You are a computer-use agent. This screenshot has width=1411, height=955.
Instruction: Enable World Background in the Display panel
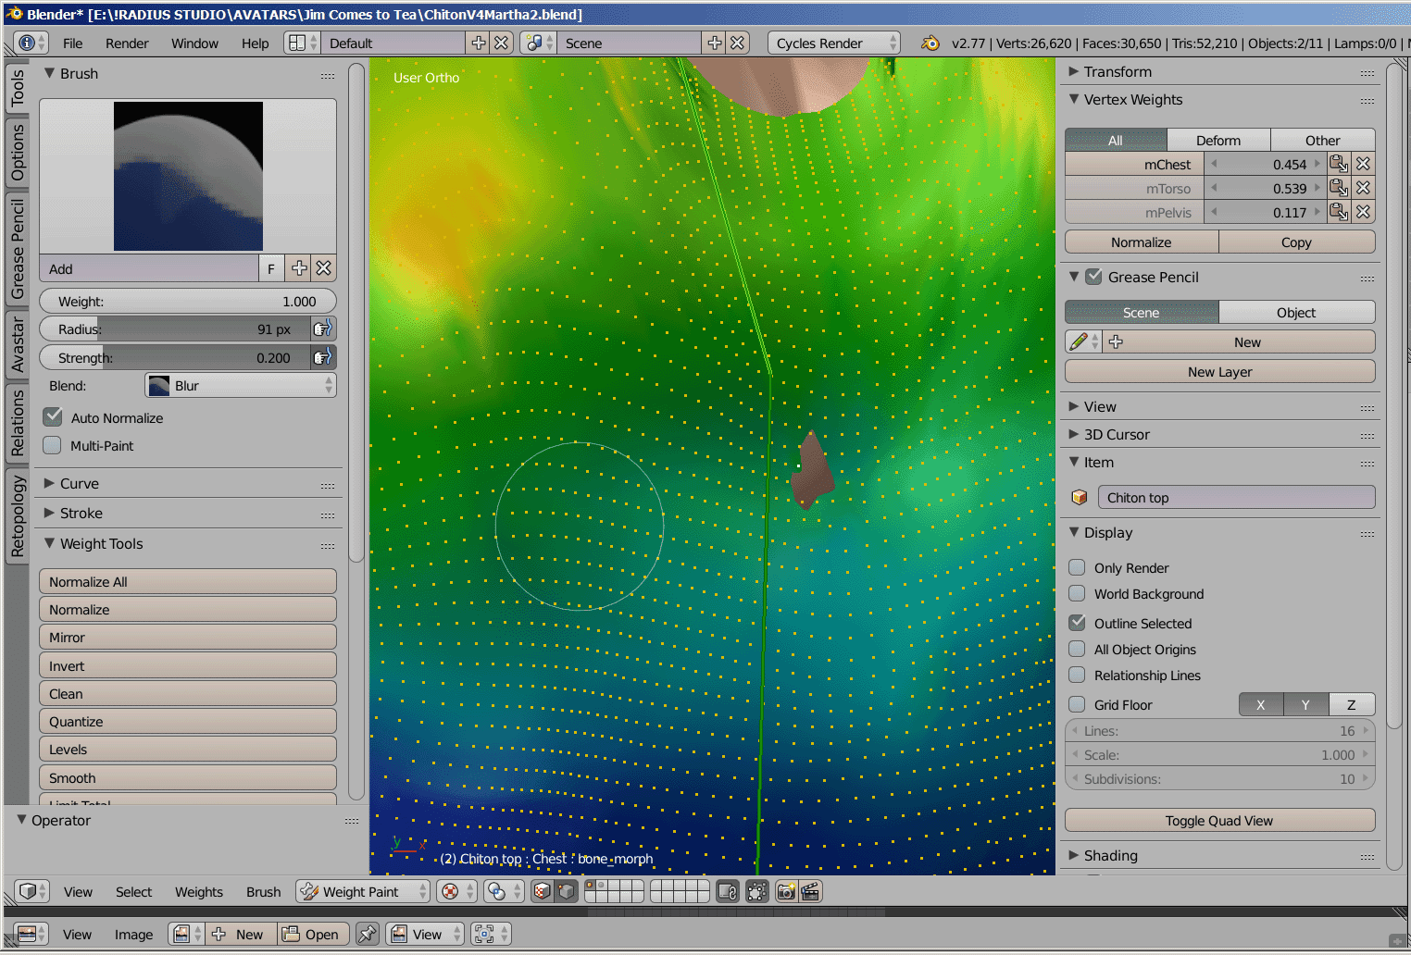pos(1077,593)
